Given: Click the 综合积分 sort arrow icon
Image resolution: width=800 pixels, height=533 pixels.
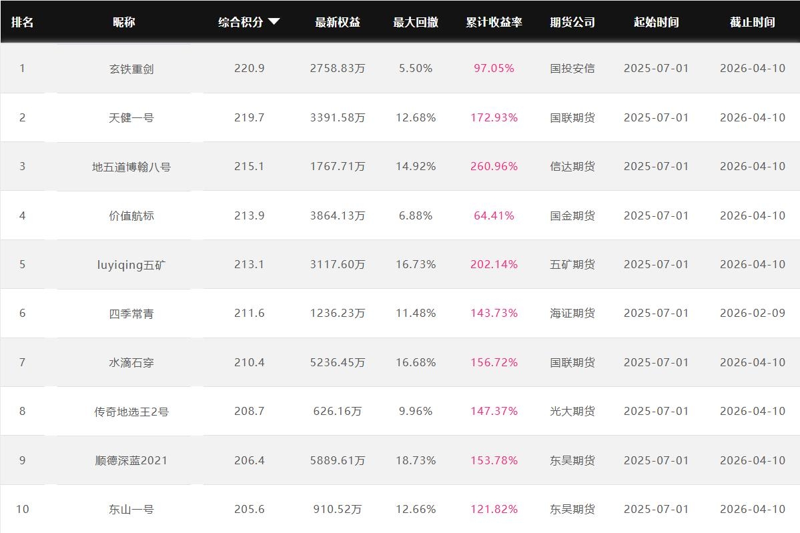Looking at the screenshot, I should coord(274,22).
